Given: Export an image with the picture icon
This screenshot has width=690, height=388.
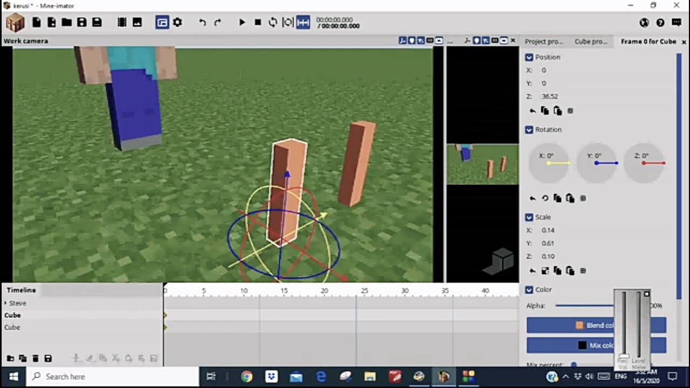Looking at the screenshot, I should [x=137, y=23].
